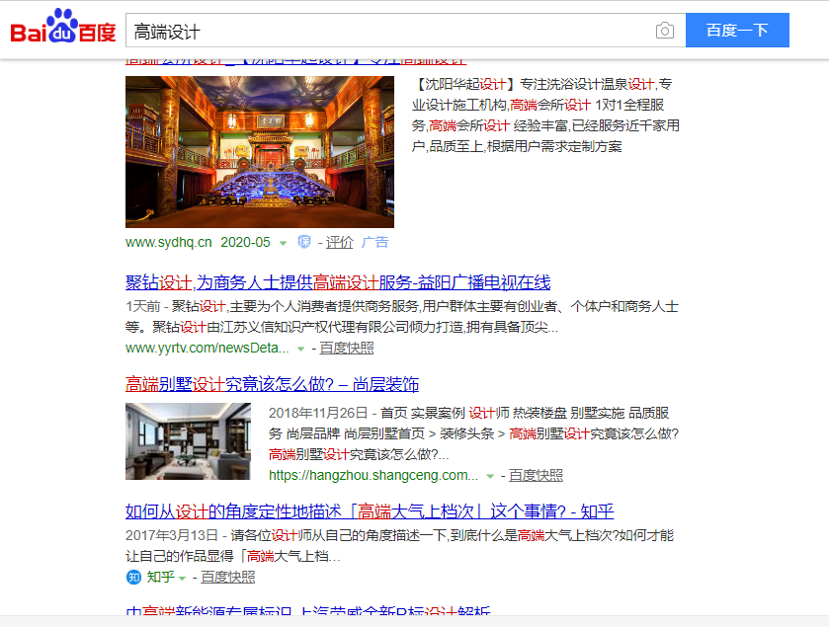This screenshot has width=829, height=627.
Task: Open the 新能源专属标识 result title at bottom
Action: (308, 610)
